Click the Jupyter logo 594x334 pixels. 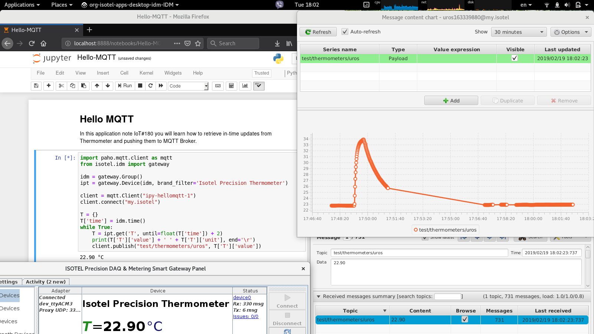(52, 58)
